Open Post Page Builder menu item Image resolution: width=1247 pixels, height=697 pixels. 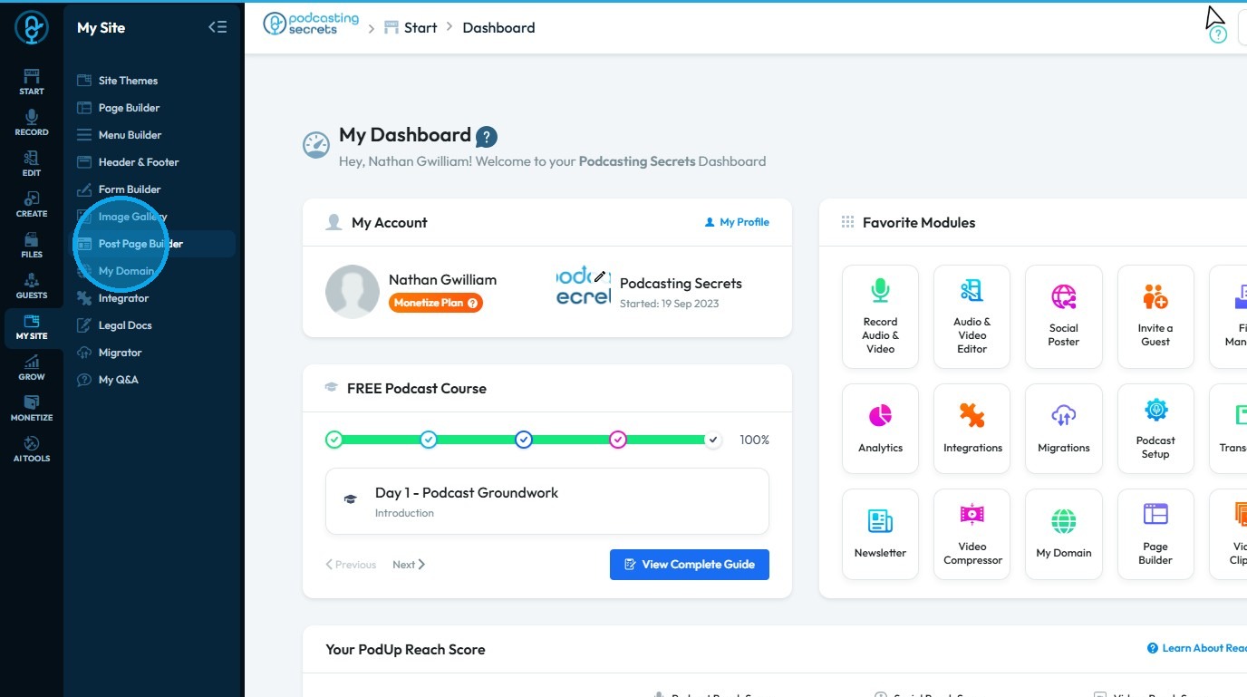point(153,244)
